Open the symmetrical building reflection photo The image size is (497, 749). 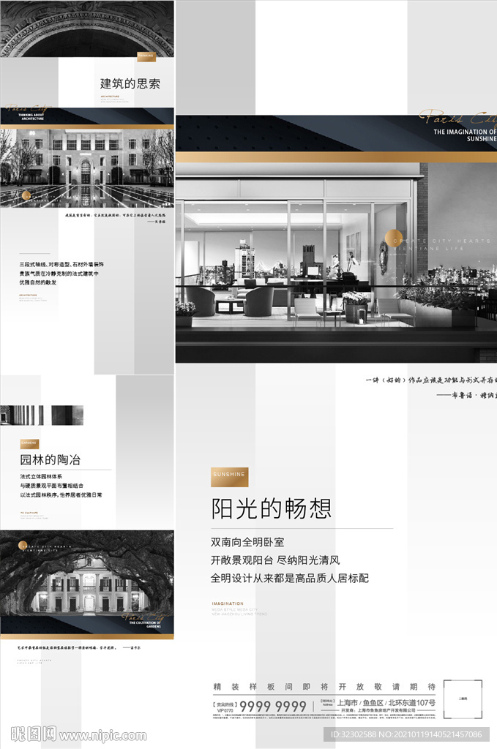coord(87,168)
